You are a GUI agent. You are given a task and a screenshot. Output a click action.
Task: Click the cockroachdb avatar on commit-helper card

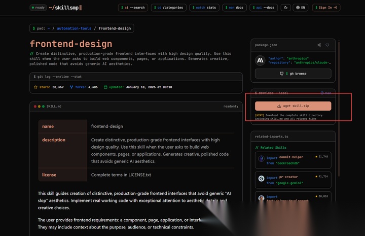262,159
